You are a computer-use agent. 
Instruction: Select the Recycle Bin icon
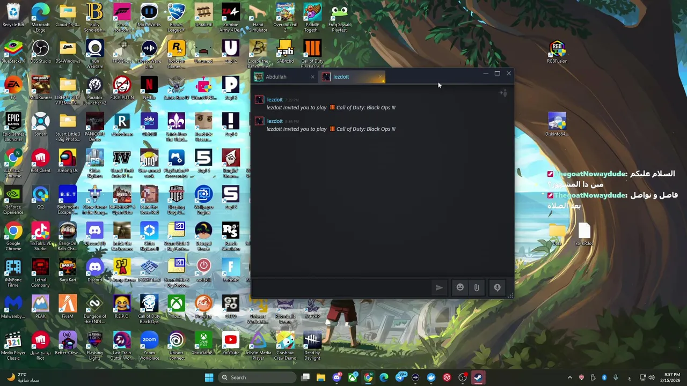[13, 16]
